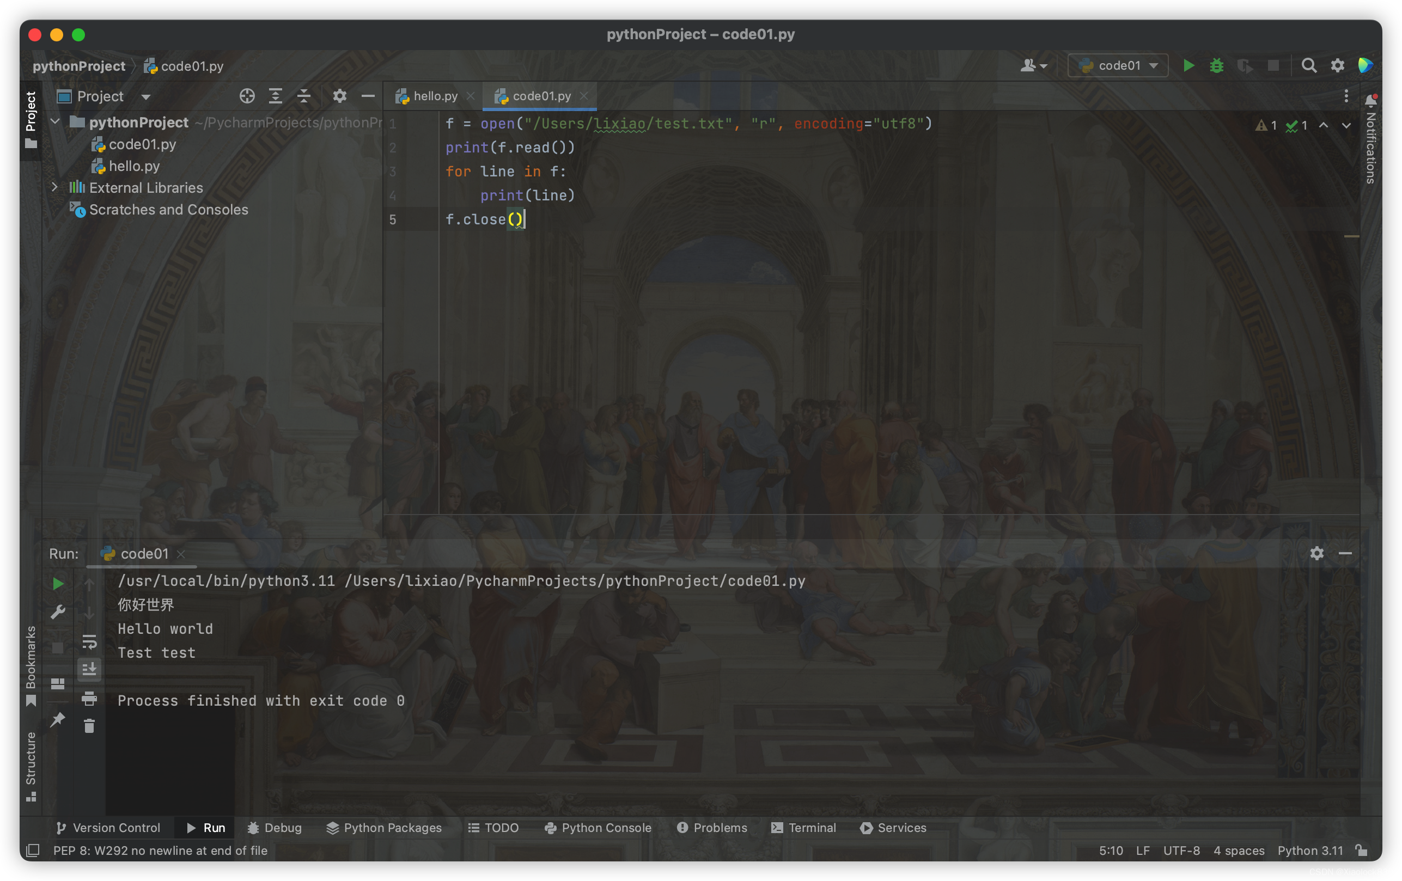Open the Terminal tool window
This screenshot has height=881, width=1402.
(x=803, y=828)
